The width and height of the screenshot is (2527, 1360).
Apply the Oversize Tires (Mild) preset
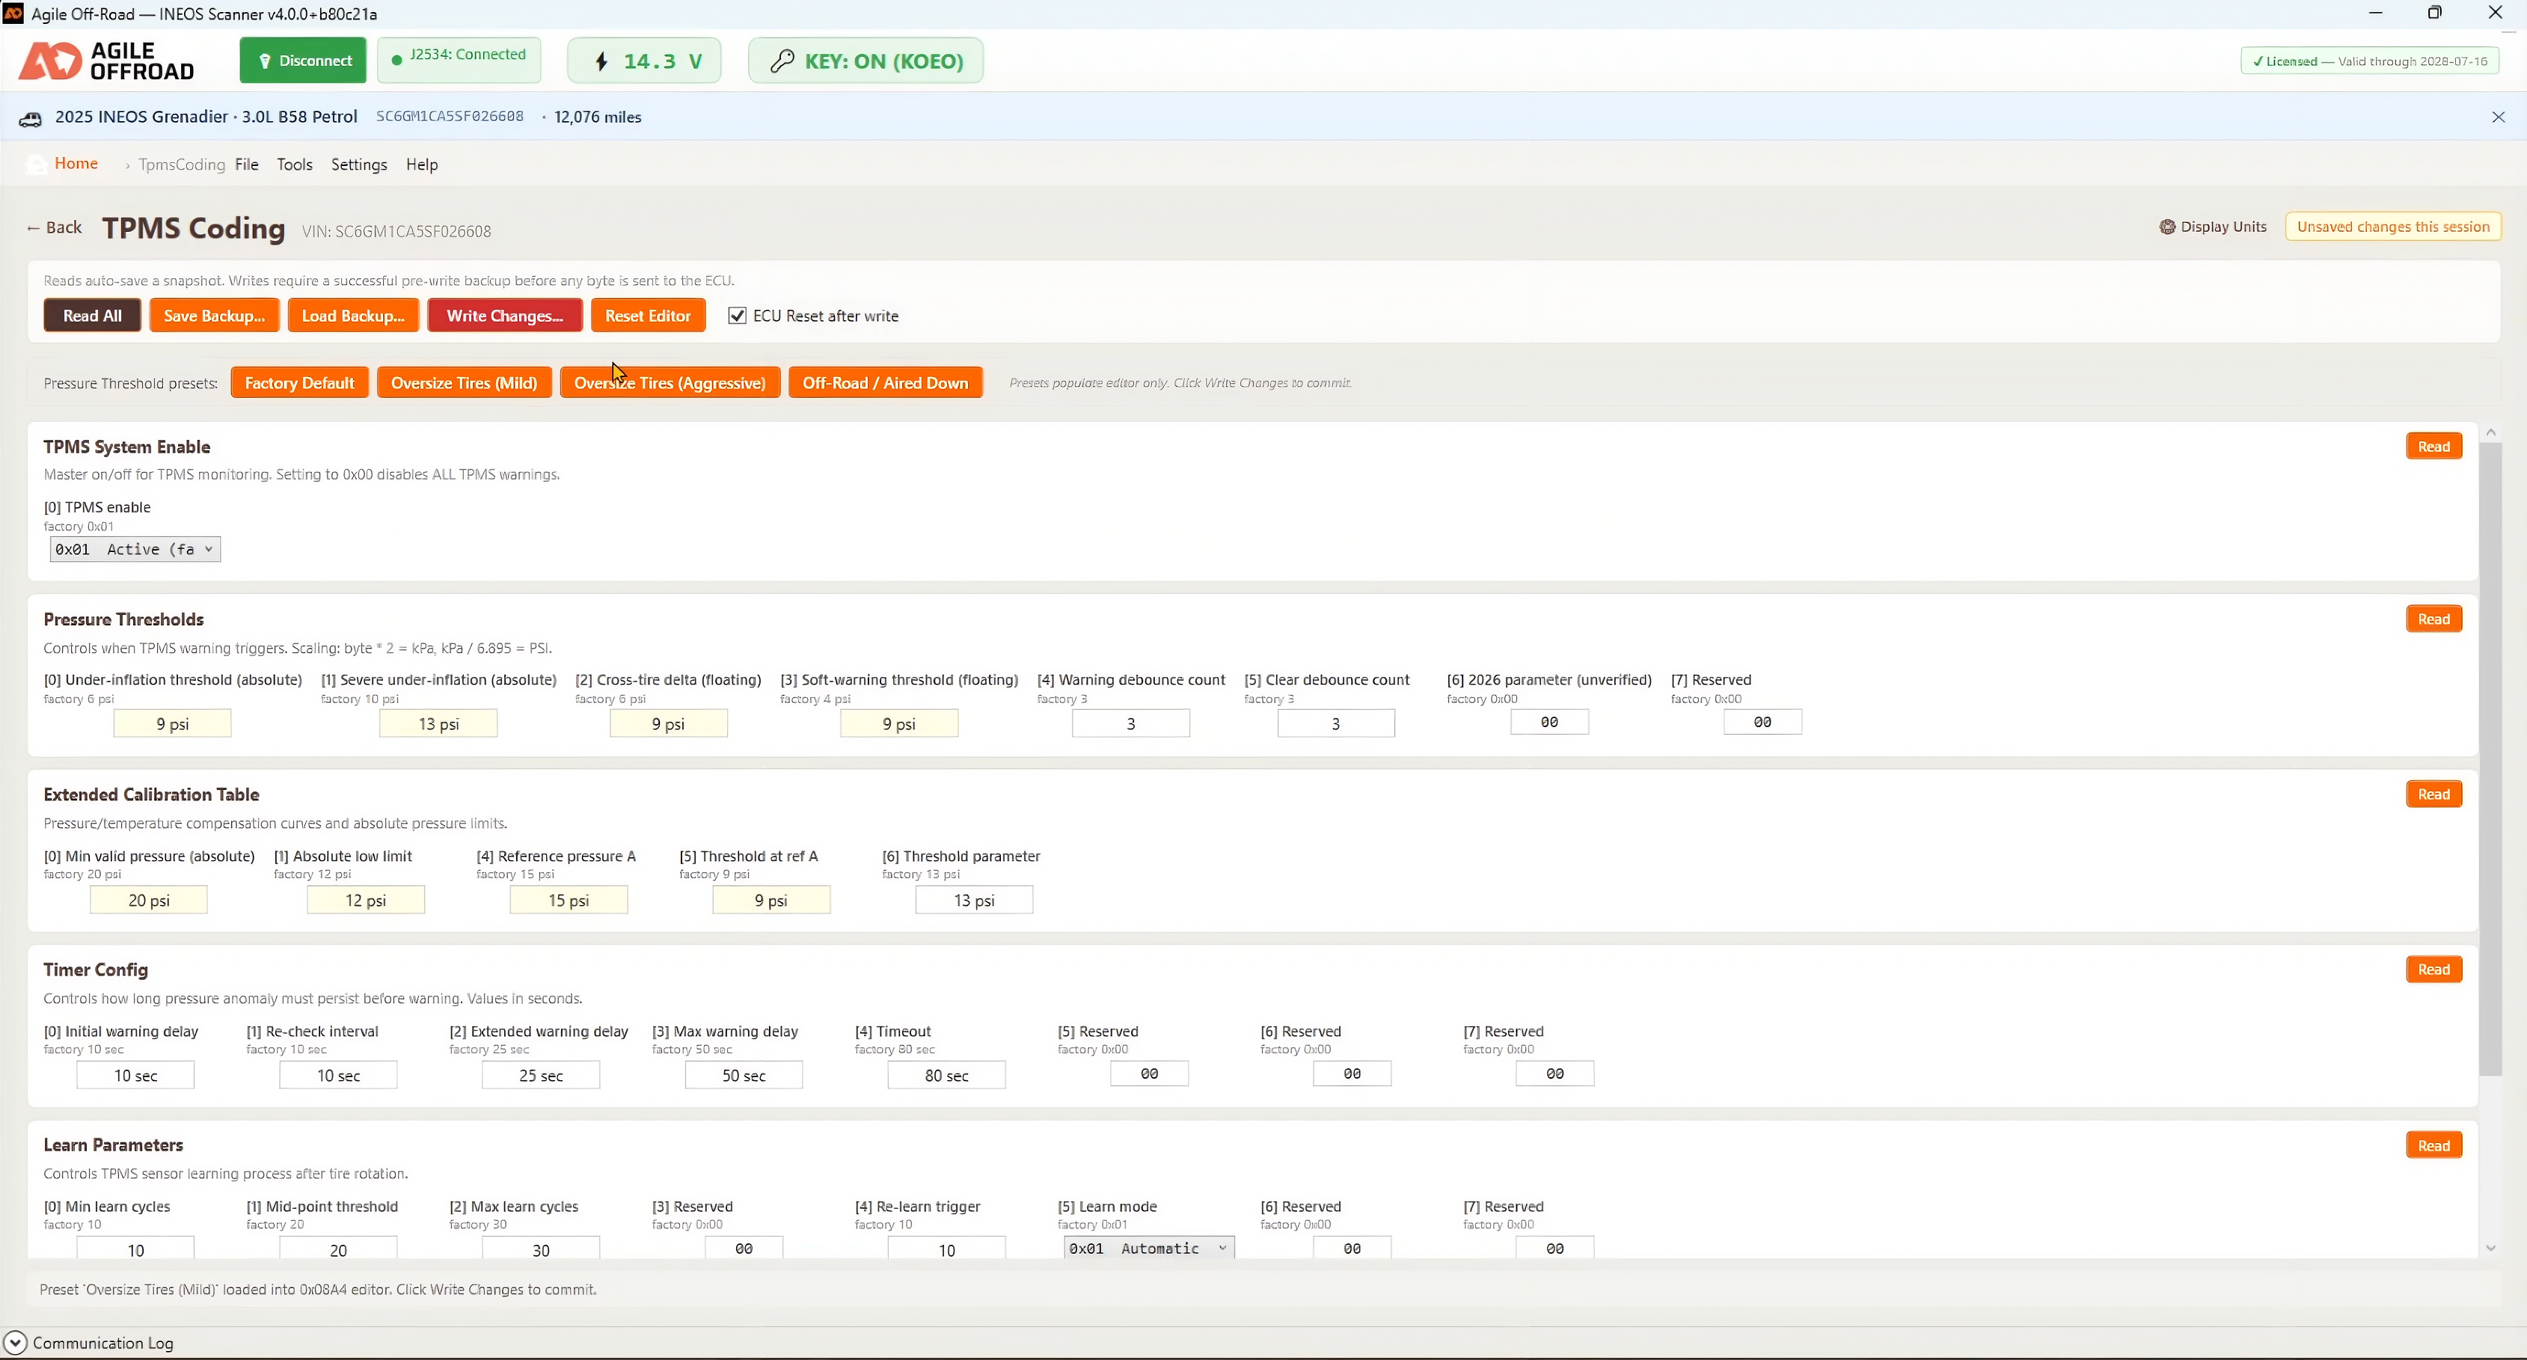click(x=464, y=383)
